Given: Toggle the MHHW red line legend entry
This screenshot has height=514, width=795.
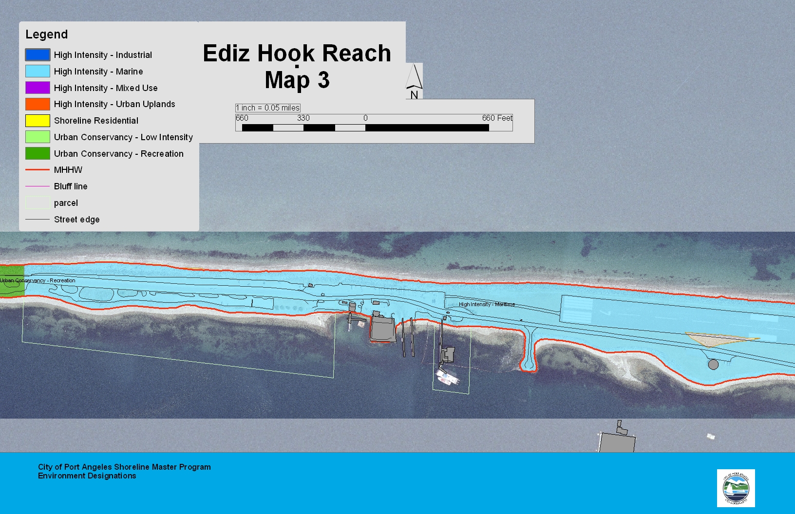Looking at the screenshot, I should tap(37, 170).
